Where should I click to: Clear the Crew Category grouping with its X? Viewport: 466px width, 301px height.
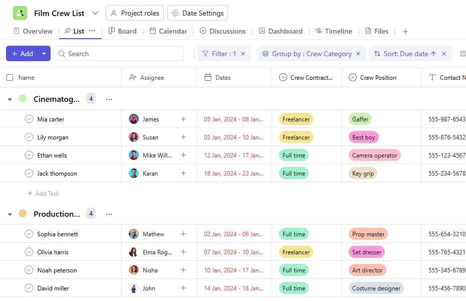point(358,54)
